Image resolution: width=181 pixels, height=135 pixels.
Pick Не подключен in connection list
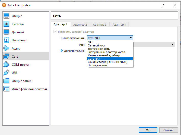tap(97, 65)
